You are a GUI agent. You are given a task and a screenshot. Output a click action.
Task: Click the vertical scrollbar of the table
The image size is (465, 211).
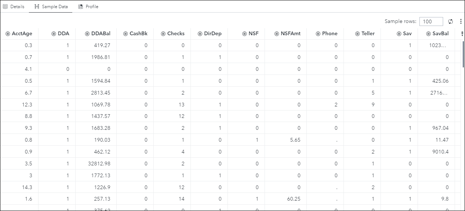[463, 54]
